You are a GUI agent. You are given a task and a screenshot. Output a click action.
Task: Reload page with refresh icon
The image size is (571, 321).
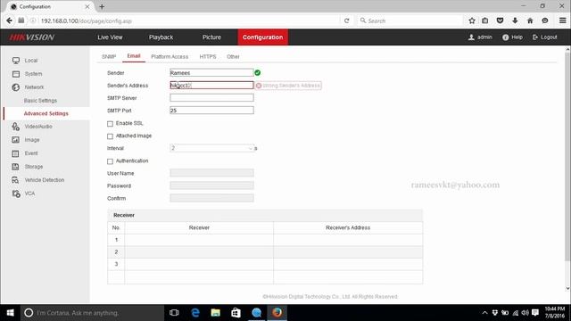point(347,21)
